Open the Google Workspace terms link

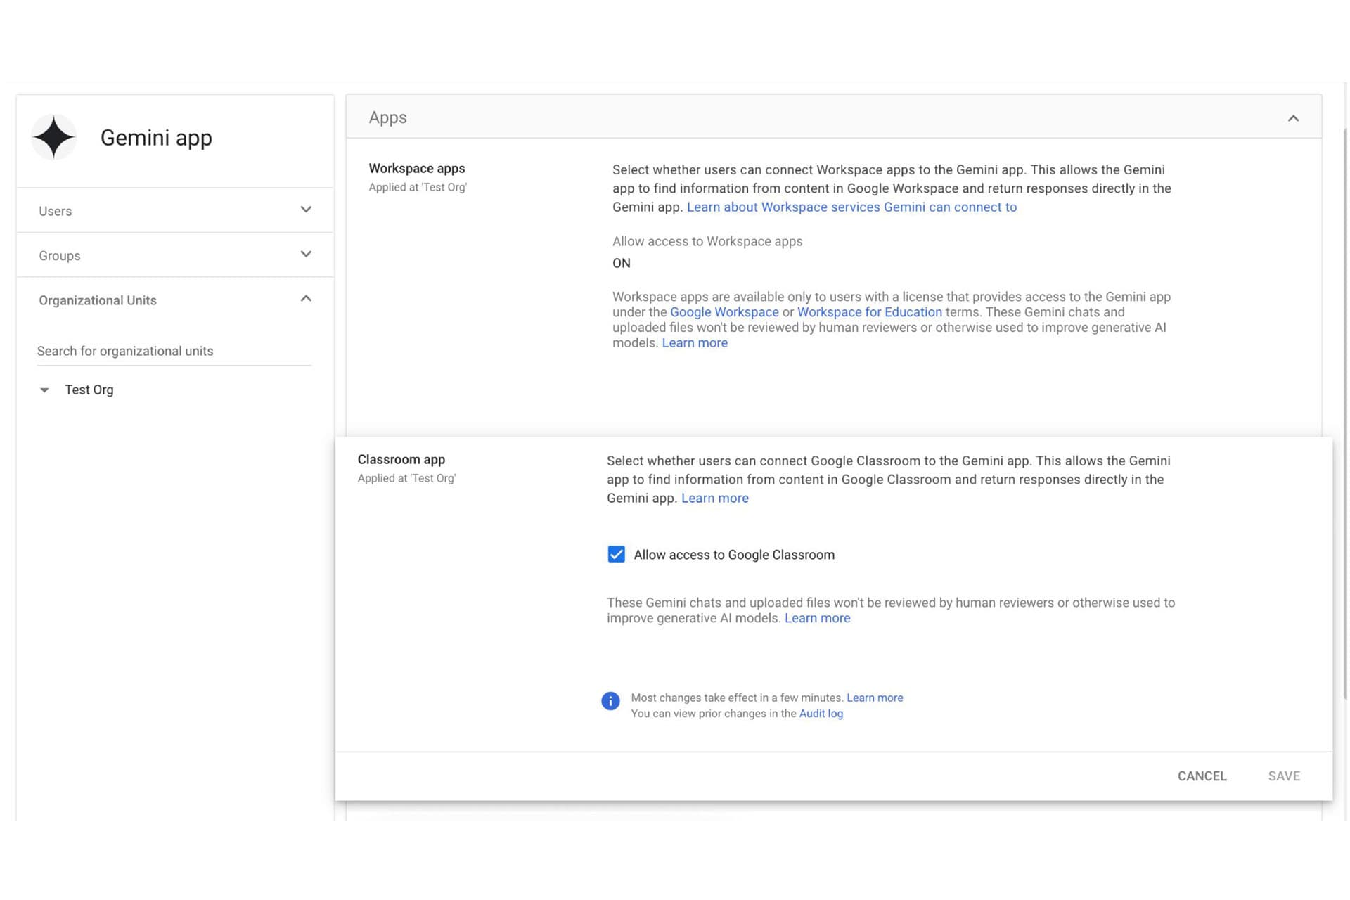coord(724,312)
